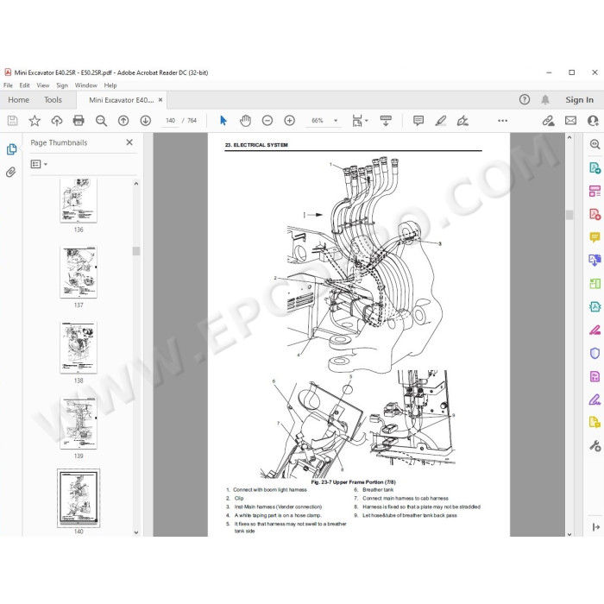Open Export PDF tool in right pane
The height and width of the screenshot is (604, 604).
pos(595,167)
